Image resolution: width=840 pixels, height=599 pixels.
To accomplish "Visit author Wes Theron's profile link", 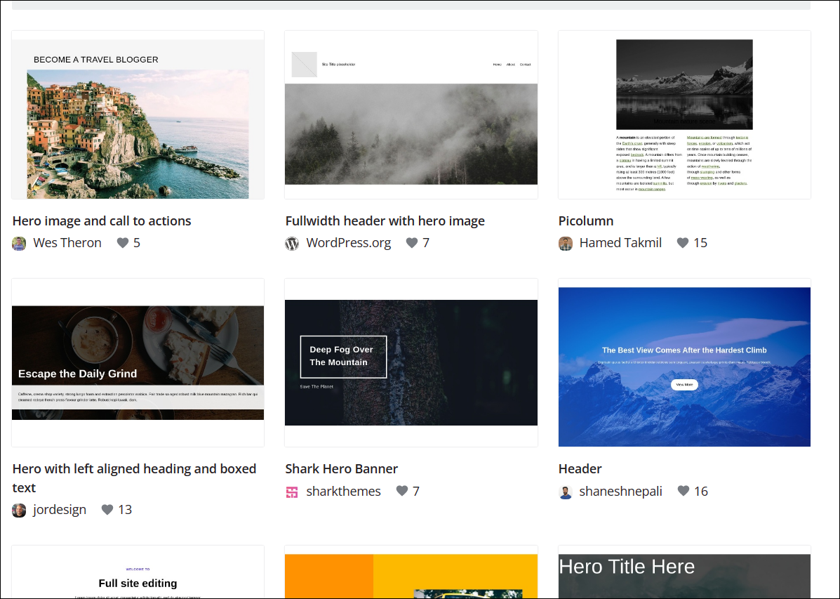I will [x=67, y=243].
